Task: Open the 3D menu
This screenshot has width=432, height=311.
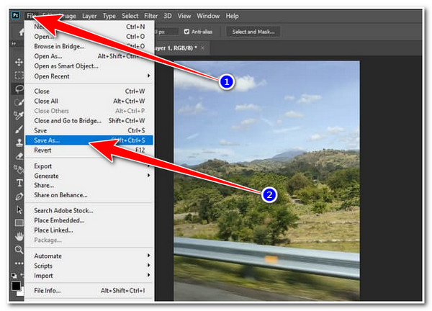Action: (168, 16)
